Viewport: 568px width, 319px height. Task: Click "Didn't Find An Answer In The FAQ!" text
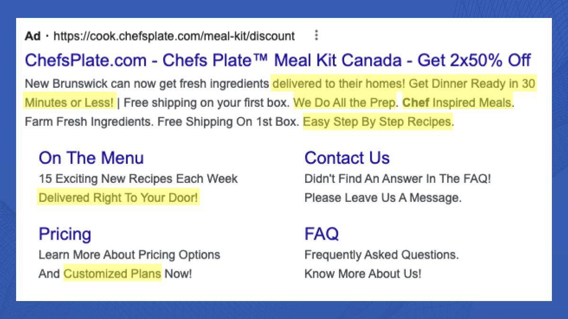pyautogui.click(x=398, y=179)
